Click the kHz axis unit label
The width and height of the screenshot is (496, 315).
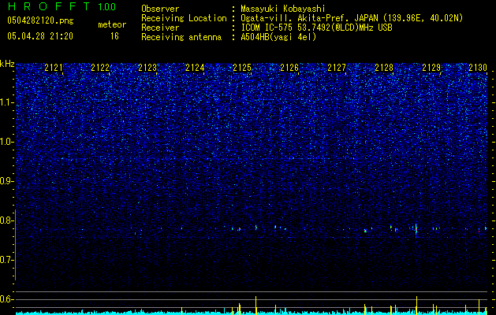click(7, 64)
